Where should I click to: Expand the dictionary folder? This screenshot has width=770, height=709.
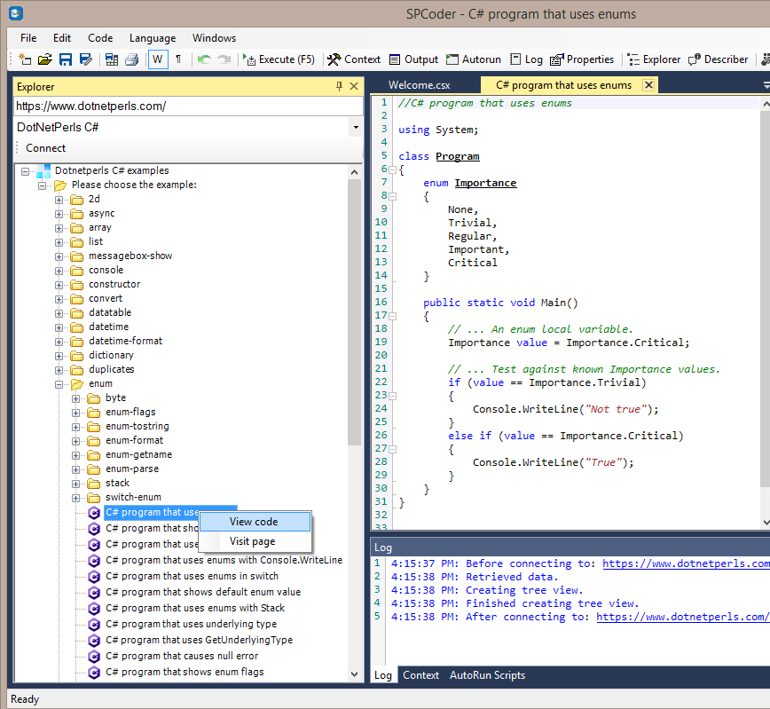[59, 356]
